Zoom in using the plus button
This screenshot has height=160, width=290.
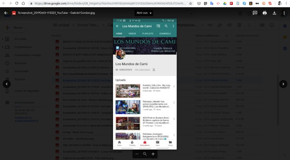point(153,154)
